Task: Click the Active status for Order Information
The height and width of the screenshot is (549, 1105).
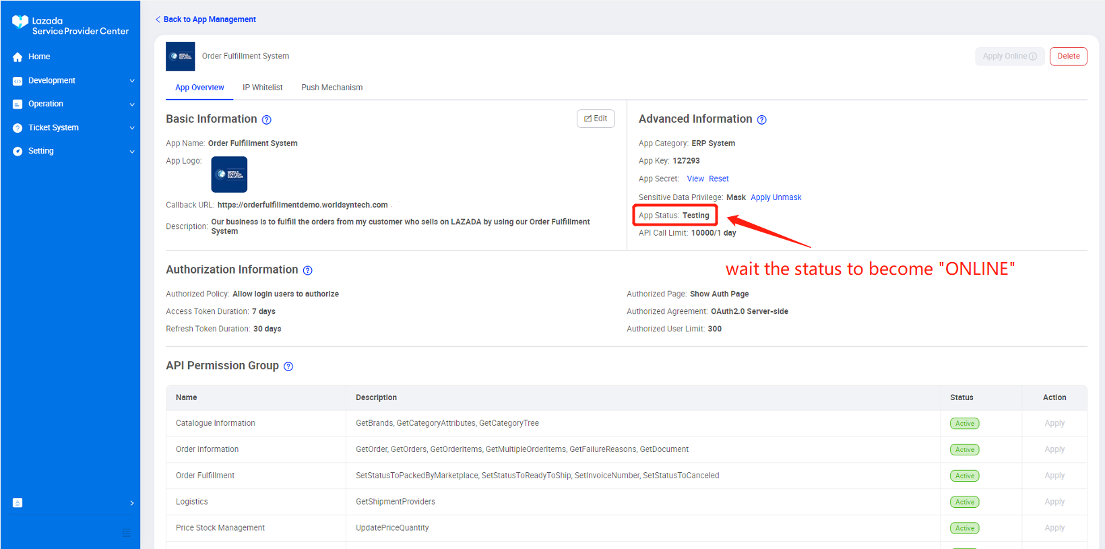Action: pyautogui.click(x=965, y=450)
